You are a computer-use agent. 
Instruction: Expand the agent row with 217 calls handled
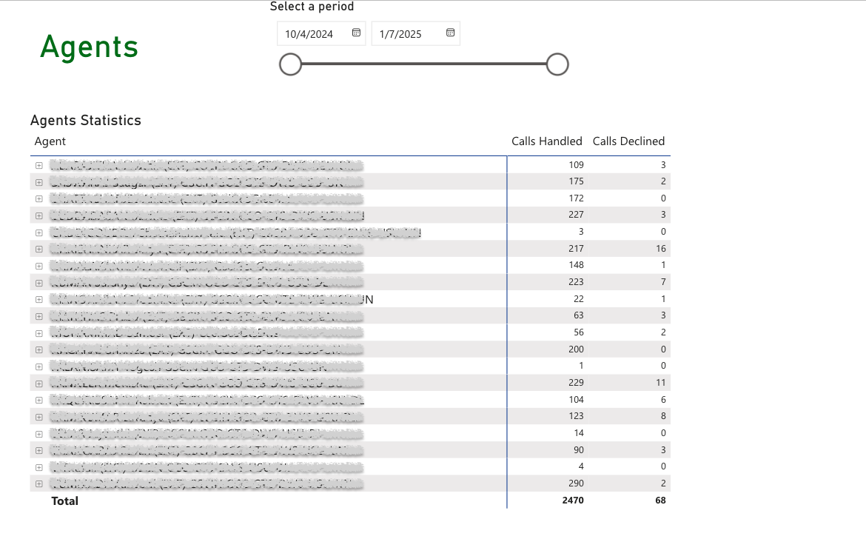point(38,248)
